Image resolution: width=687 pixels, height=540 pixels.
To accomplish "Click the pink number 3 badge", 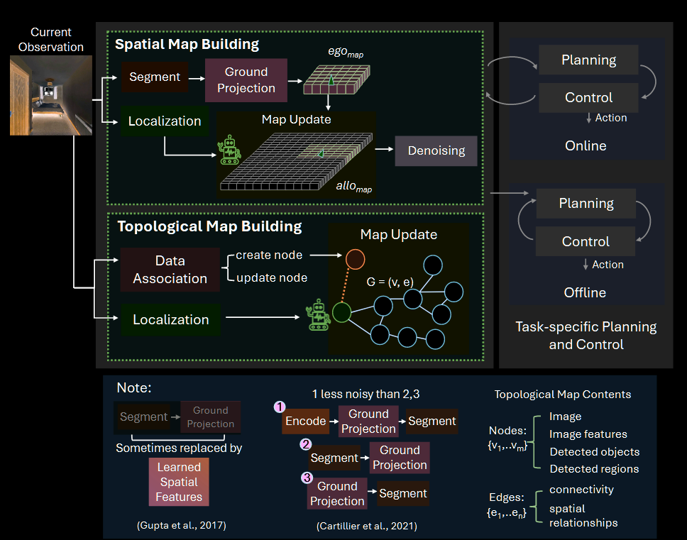I will click(x=307, y=478).
